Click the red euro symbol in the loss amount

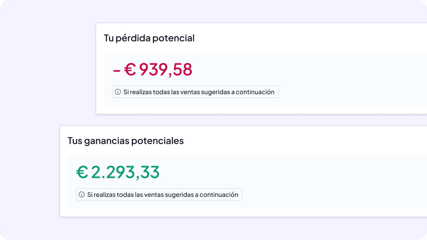click(x=130, y=70)
